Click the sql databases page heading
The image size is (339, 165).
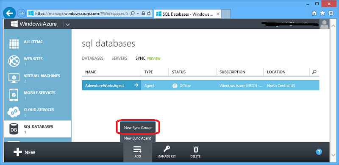[x=108, y=44]
